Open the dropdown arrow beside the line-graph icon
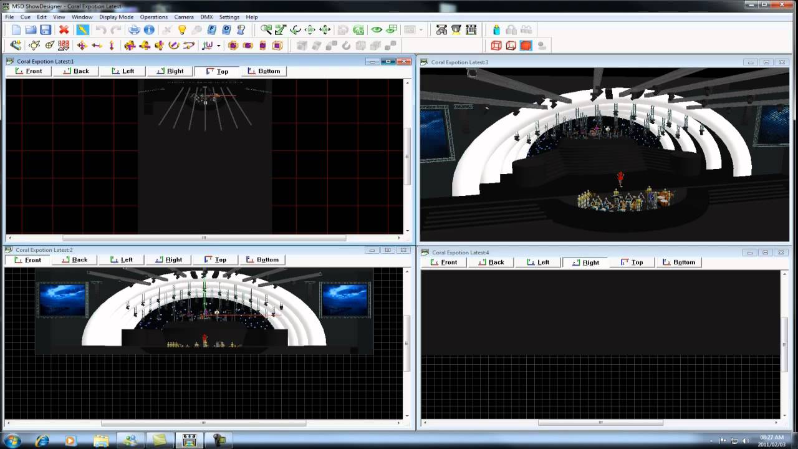The width and height of the screenshot is (798, 449). tap(218, 46)
